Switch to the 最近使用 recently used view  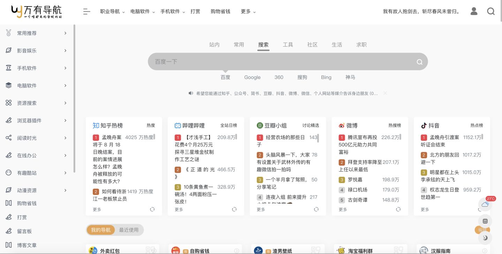[x=129, y=230]
